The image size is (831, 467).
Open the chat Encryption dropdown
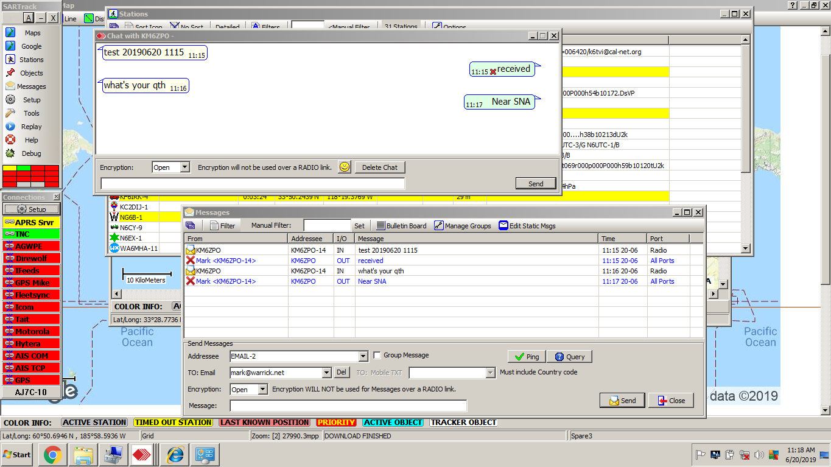(x=185, y=167)
